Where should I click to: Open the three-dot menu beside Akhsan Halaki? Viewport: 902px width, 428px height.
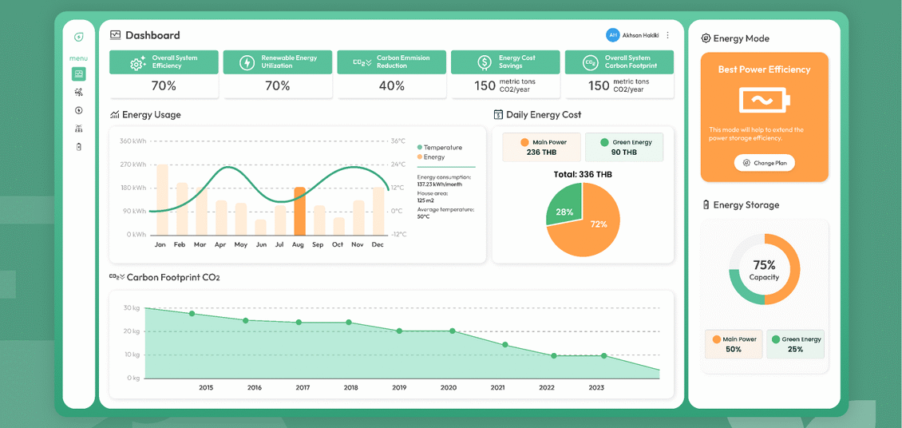[x=667, y=35]
